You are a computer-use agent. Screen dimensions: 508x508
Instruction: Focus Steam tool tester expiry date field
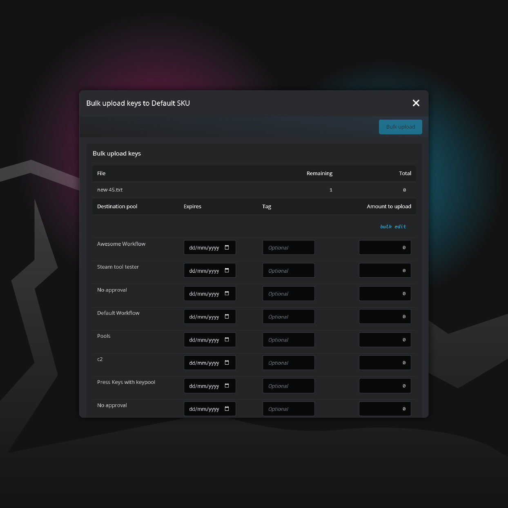coord(210,270)
